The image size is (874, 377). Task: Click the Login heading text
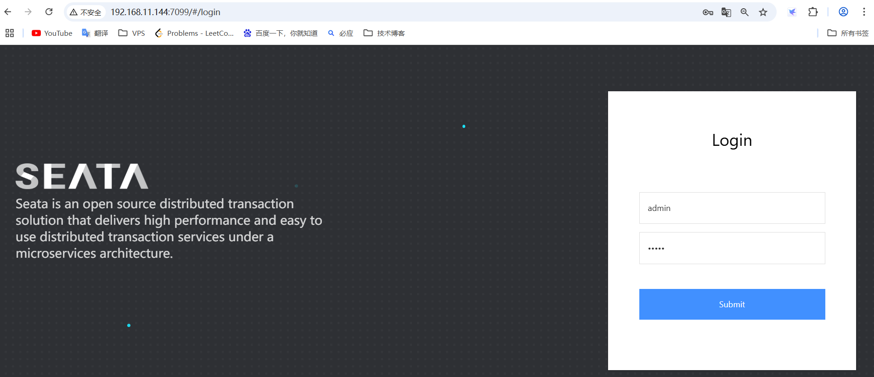(x=732, y=140)
